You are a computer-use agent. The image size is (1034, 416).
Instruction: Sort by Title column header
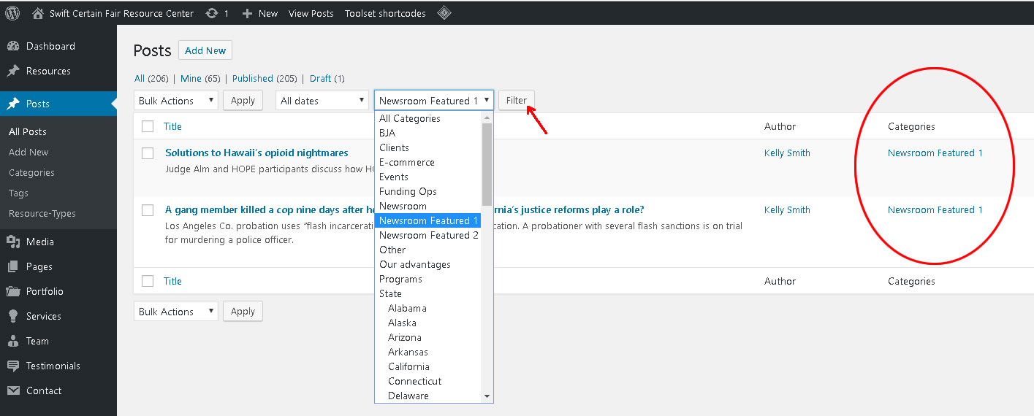pyautogui.click(x=172, y=126)
